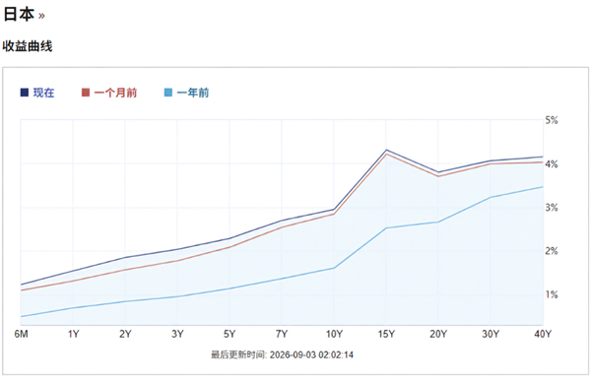Click the dark blue 现在 legend swatch
Image resolution: width=591 pixels, height=383 pixels.
coord(25,93)
